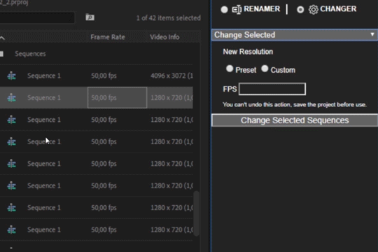
Task: Toggle the sort arrow in the name column header
Action: click(x=2, y=38)
